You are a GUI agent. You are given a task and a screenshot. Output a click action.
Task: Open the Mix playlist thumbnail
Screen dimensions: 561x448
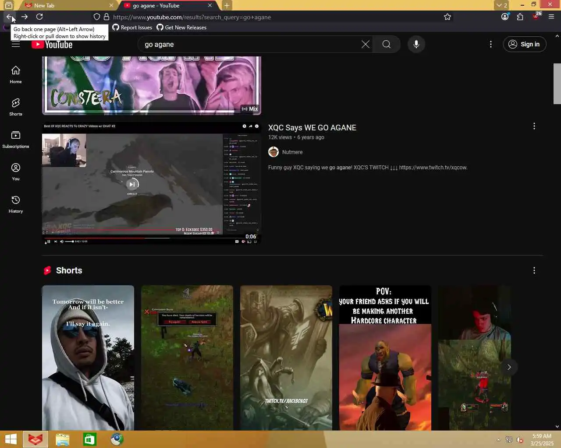152,86
